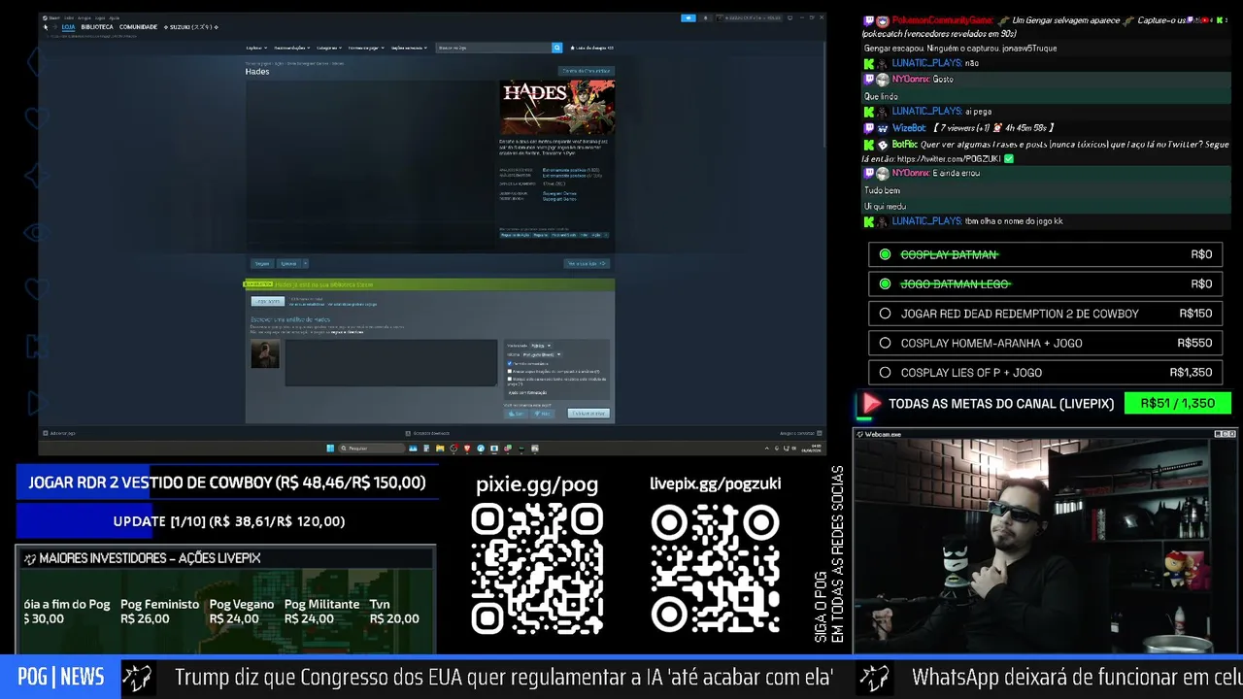
Task: Open the Steam menu in the title bar
Action: tap(54, 17)
